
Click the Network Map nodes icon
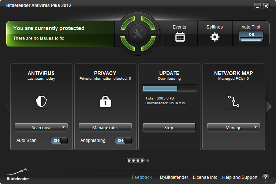(234, 101)
